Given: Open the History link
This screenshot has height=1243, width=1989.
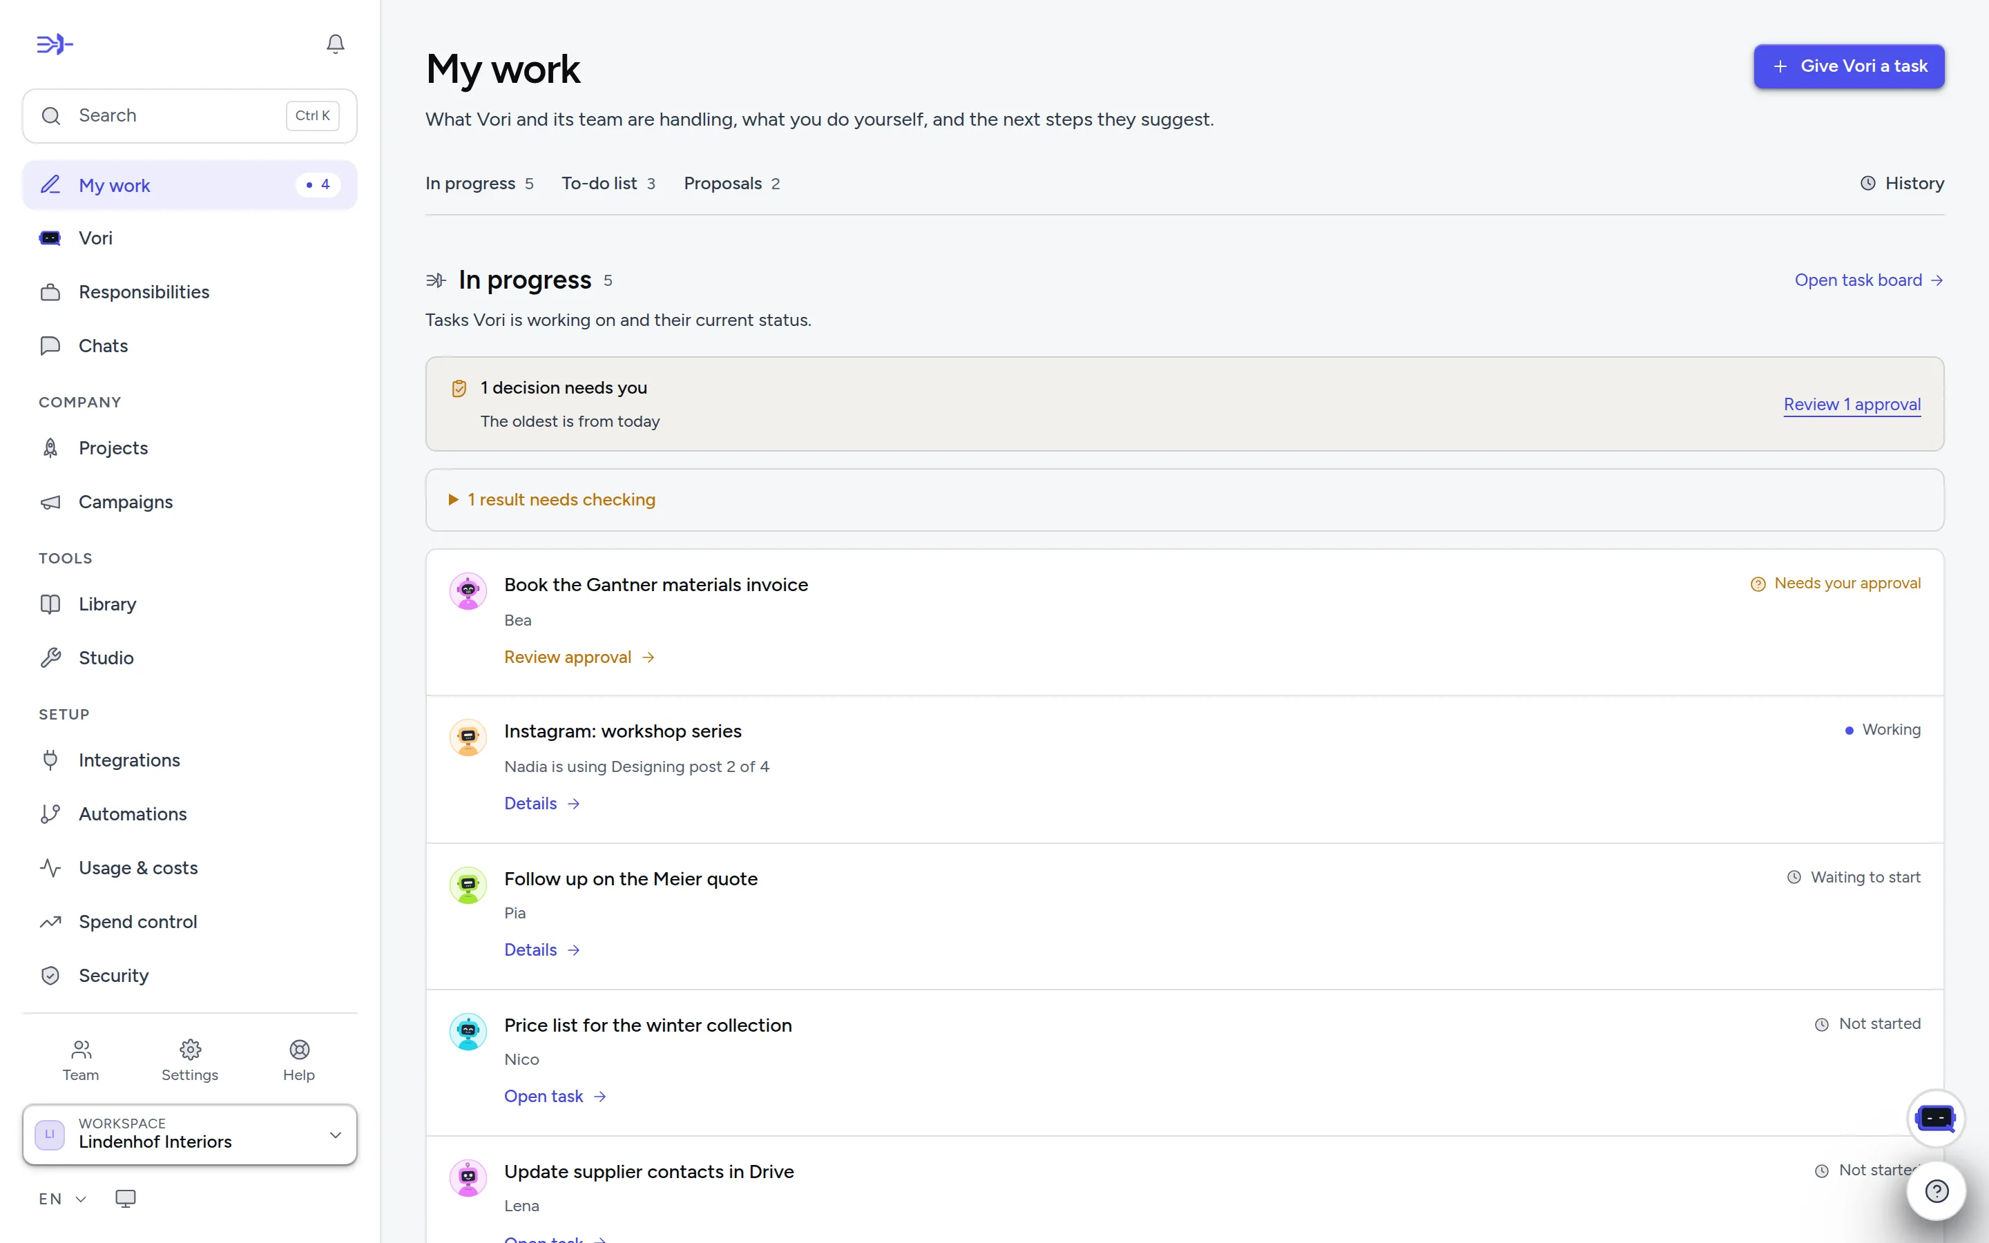Looking at the screenshot, I should click(1902, 183).
